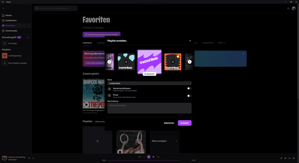Click the Privat lock icon

pos(109,96)
